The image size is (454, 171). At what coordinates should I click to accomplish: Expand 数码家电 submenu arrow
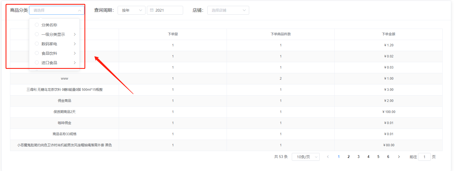click(x=75, y=44)
